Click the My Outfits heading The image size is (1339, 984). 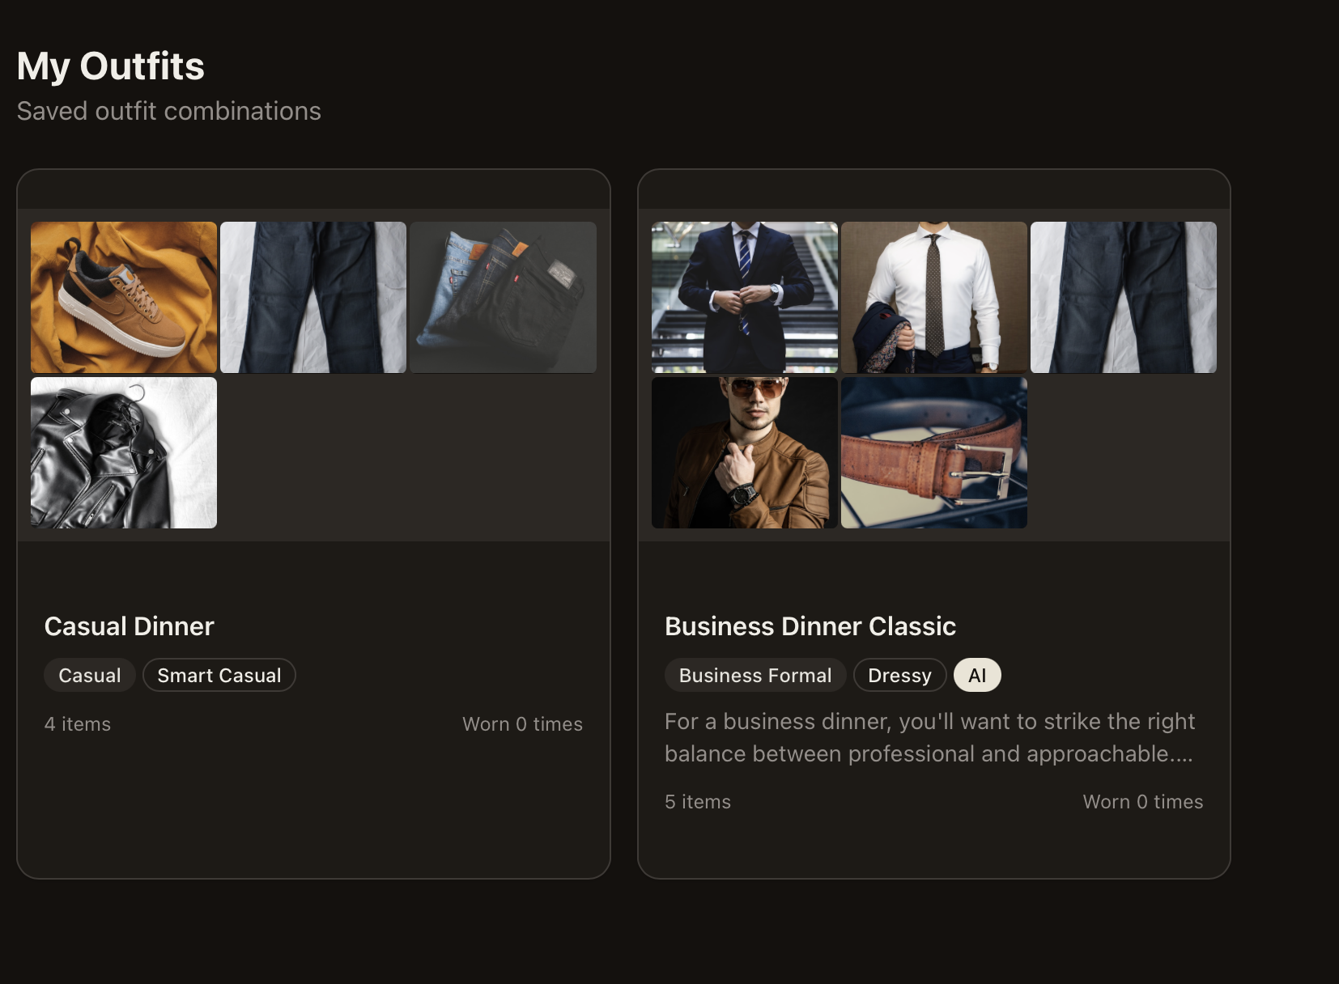tap(111, 66)
